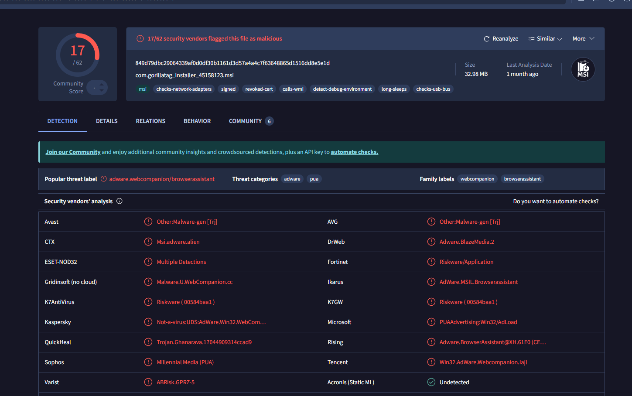
Task: Click the long-sleeps tag
Action: coord(394,89)
